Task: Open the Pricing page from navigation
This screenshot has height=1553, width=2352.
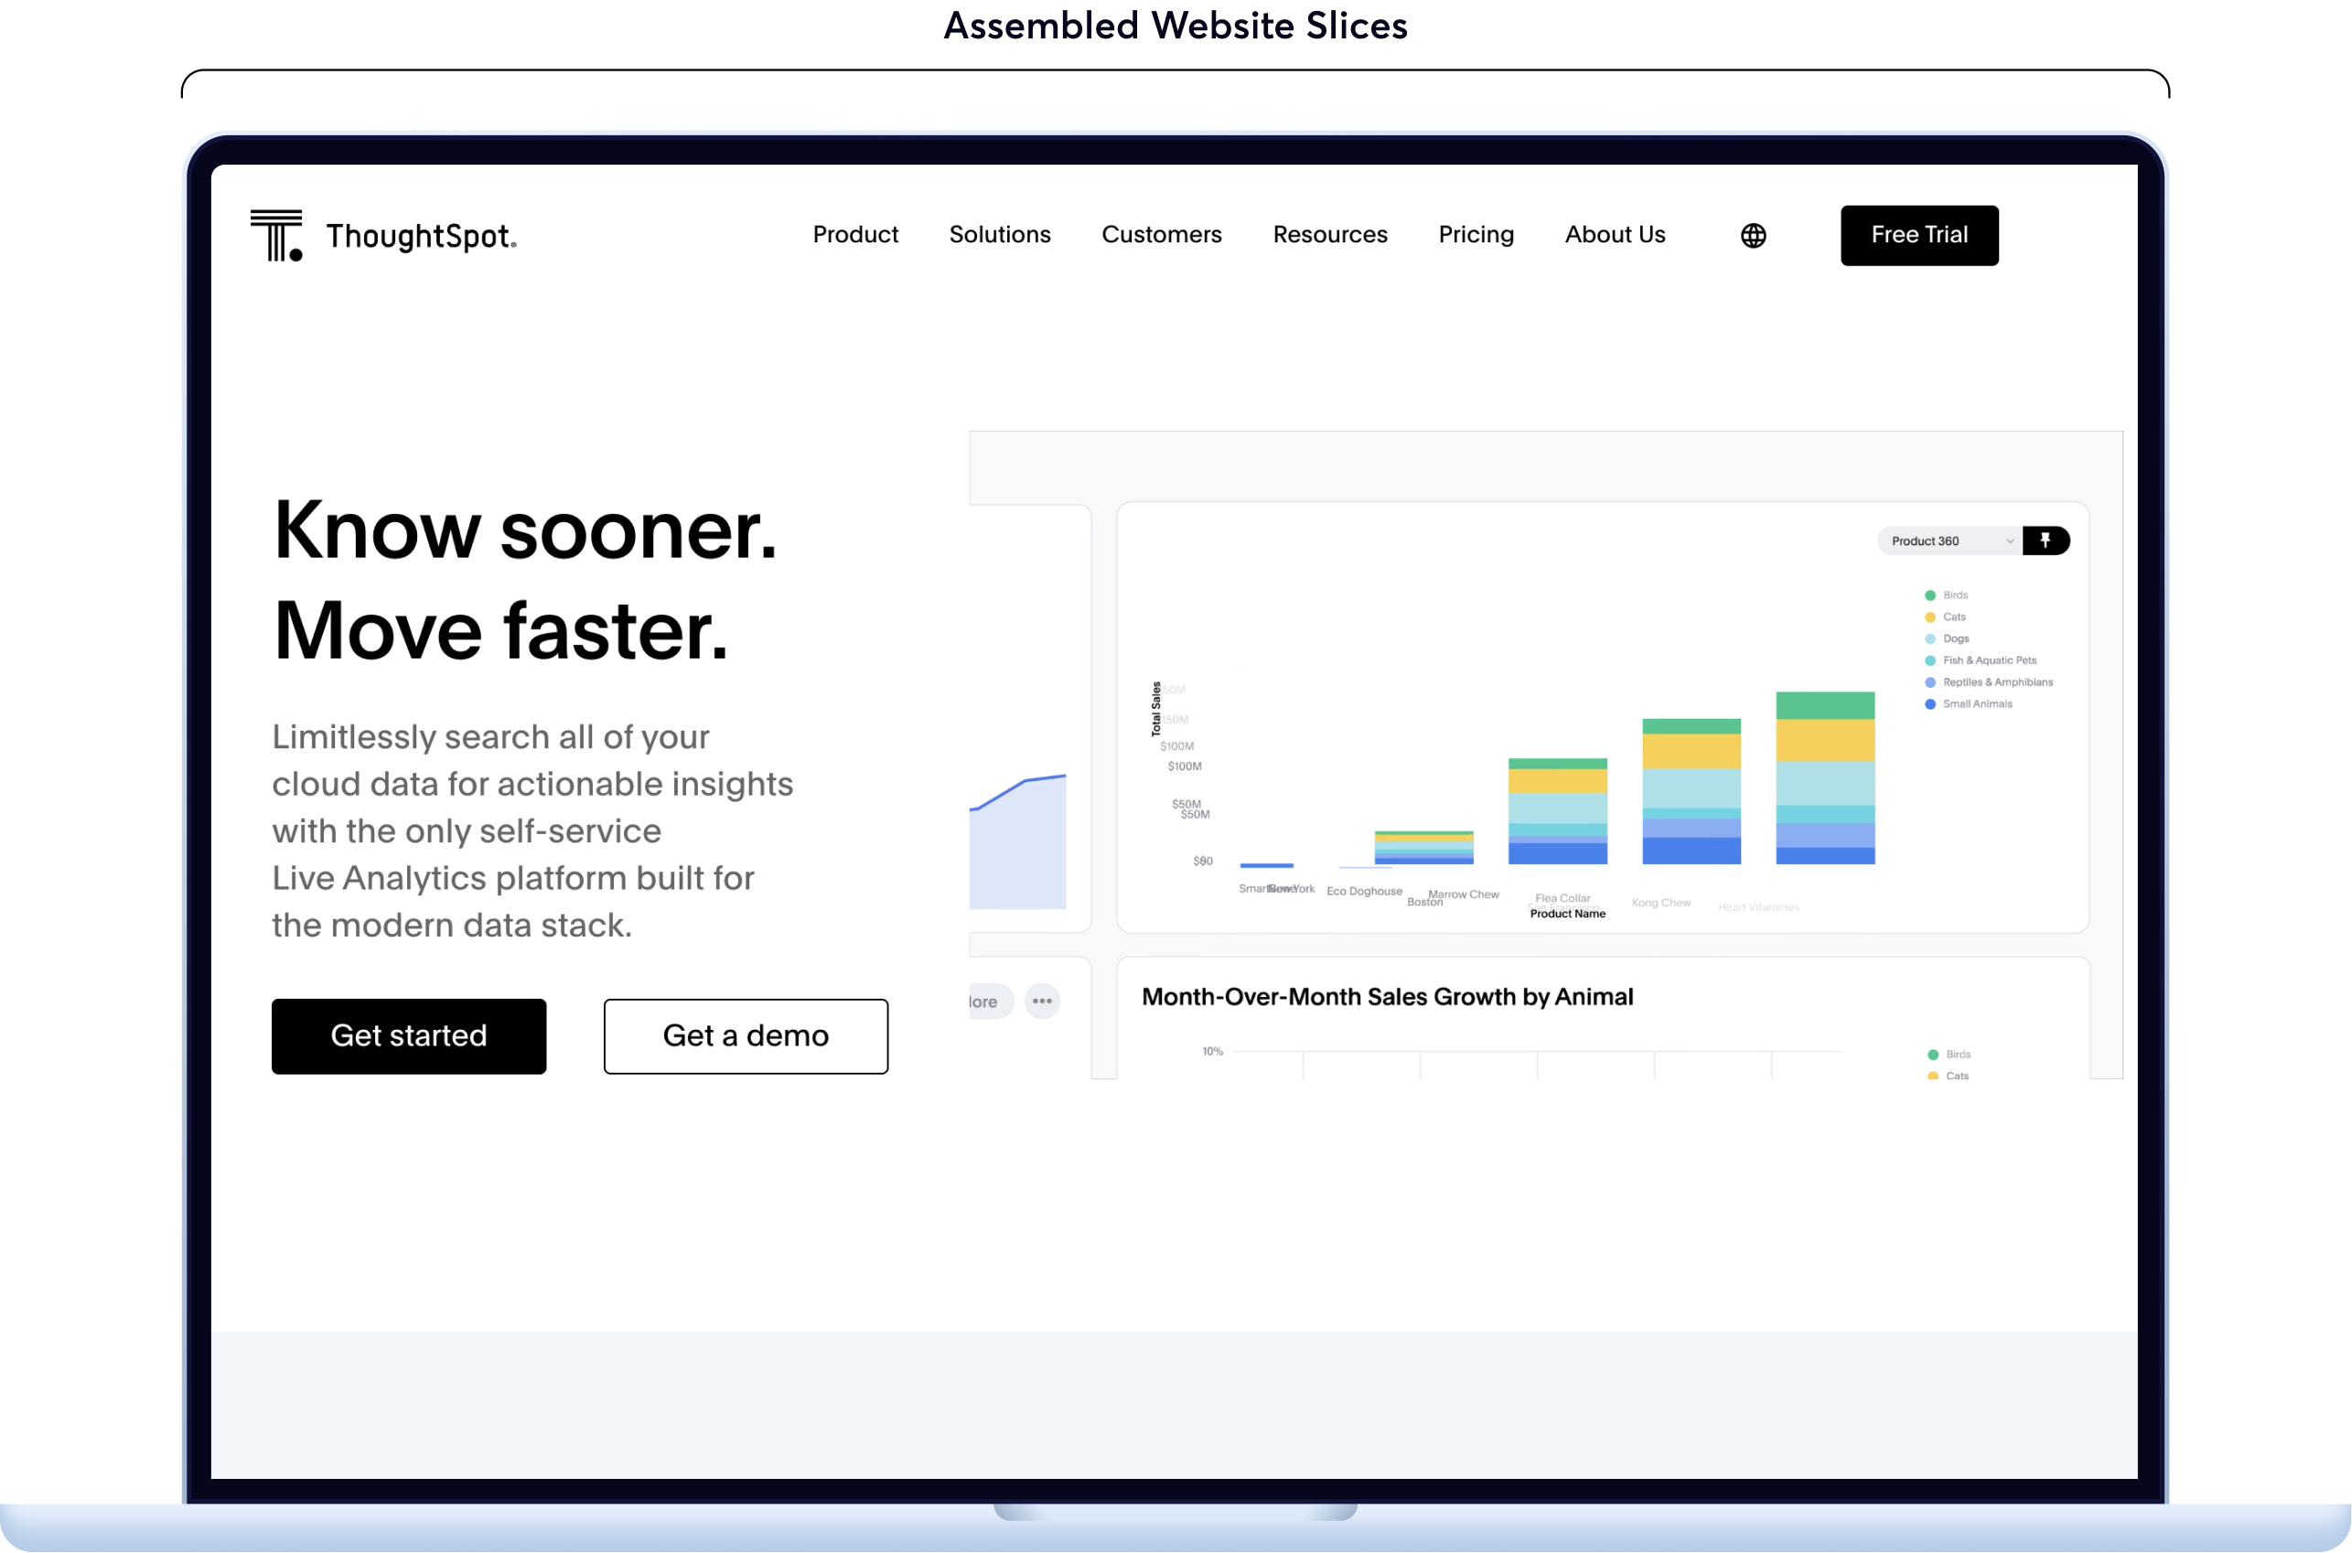Action: (x=1476, y=235)
